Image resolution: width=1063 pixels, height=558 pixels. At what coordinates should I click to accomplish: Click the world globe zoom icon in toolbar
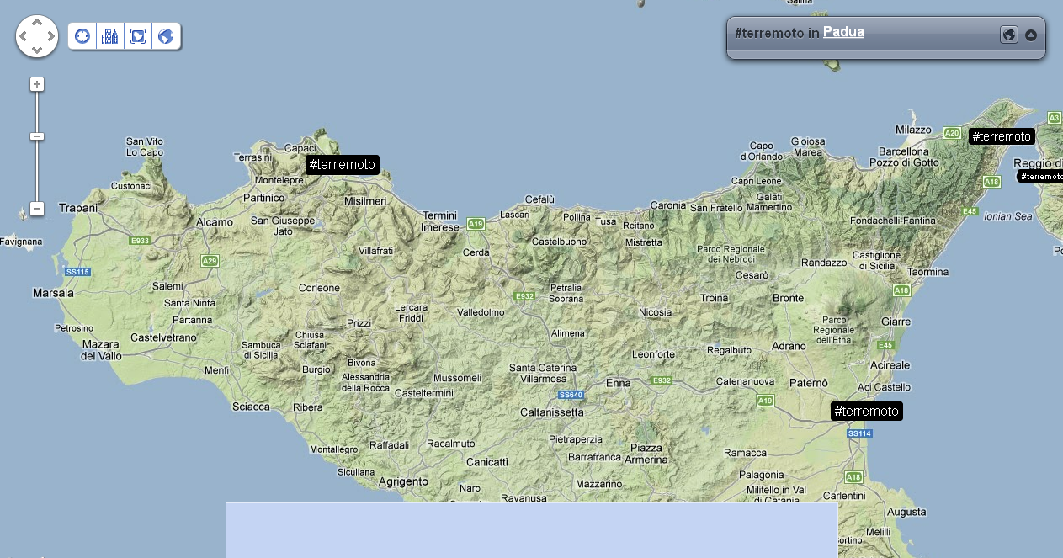coord(166,36)
